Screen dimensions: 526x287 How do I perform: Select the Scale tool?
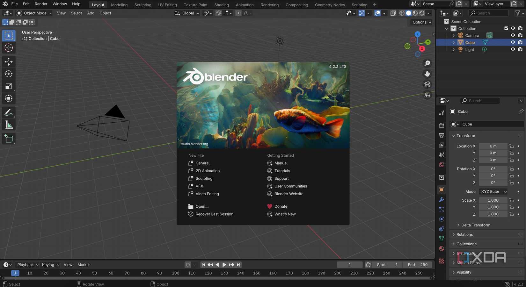coord(9,86)
